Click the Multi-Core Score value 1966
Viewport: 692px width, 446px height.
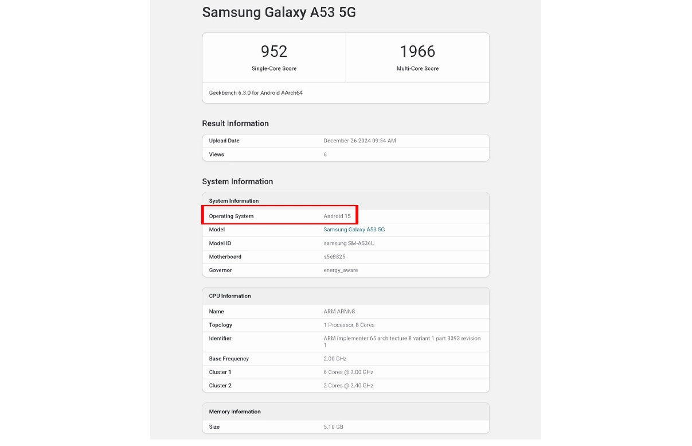[x=417, y=51]
